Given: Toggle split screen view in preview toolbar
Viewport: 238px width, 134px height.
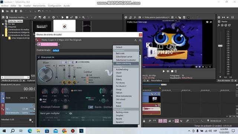Looking at the screenshot, I should (139, 17).
